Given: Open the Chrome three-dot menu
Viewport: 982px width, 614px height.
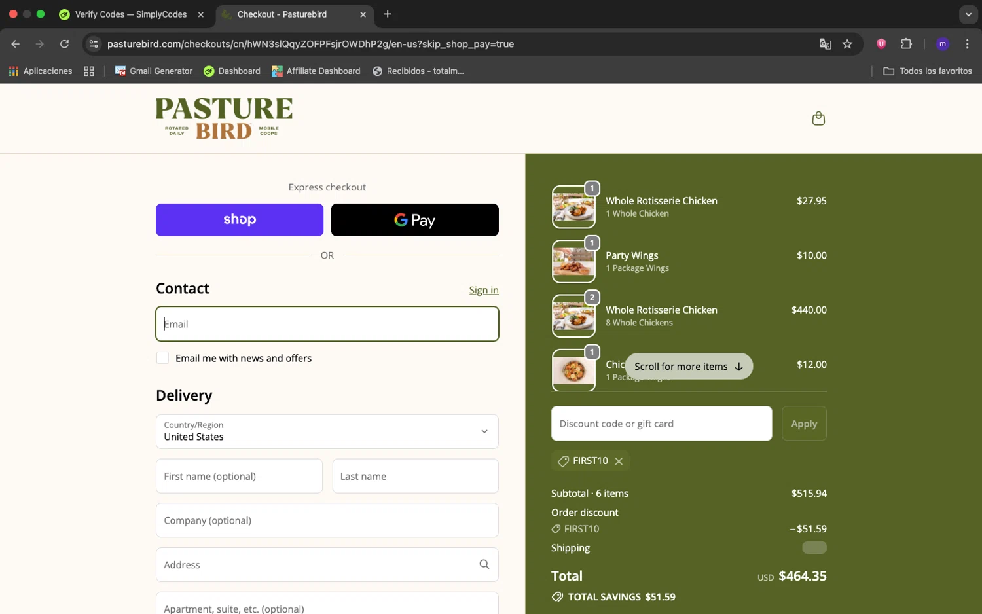Looking at the screenshot, I should click(x=967, y=44).
